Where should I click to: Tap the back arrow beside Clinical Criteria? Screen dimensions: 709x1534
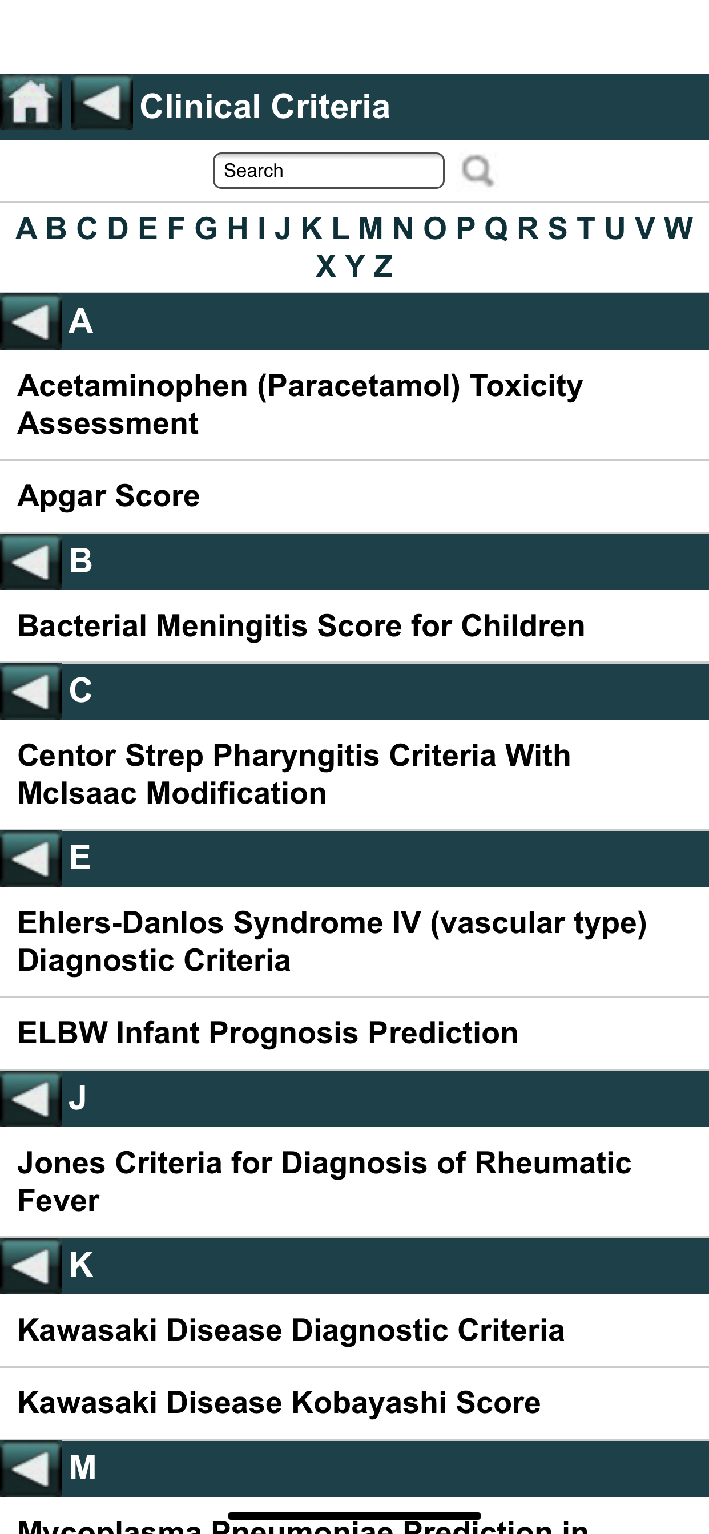point(101,102)
